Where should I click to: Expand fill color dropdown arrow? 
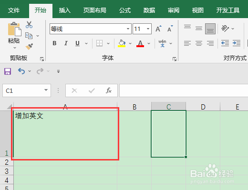pyautogui.click(x=130, y=43)
